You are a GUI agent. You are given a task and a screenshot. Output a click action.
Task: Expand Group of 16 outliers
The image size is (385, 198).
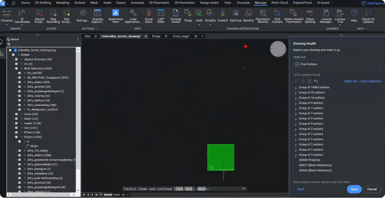(x=295, y=98)
